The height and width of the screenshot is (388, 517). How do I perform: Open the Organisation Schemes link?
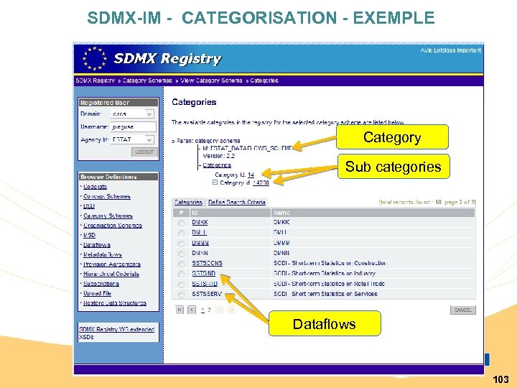click(x=113, y=226)
